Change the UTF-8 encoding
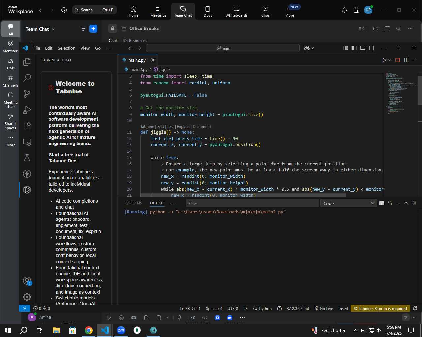The height and width of the screenshot is (337, 422). click(x=233, y=308)
